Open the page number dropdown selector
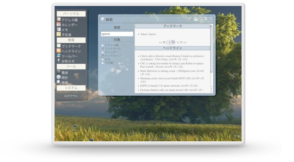The image size is (294, 162). point(170,42)
